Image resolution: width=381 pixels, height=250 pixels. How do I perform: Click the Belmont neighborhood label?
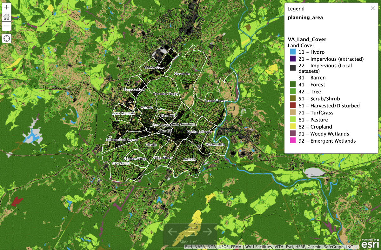tap(189, 159)
